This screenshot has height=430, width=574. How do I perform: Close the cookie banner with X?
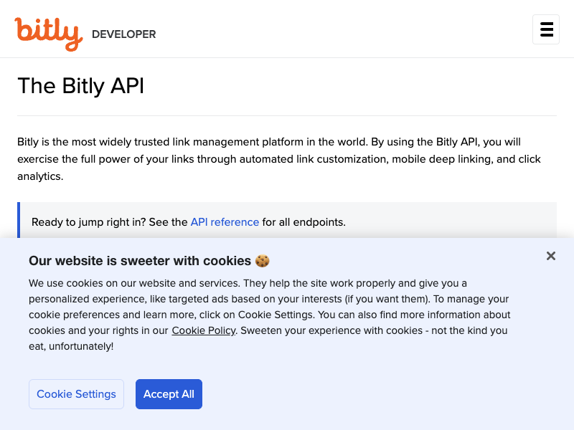point(550,256)
